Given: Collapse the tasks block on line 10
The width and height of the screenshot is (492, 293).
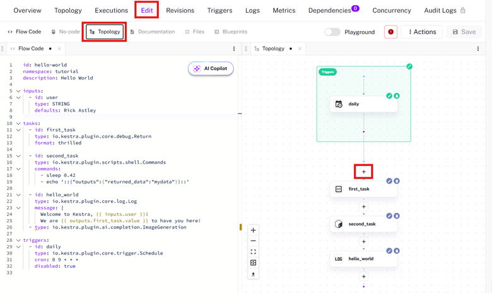Looking at the screenshot, I should (x=18, y=123).
